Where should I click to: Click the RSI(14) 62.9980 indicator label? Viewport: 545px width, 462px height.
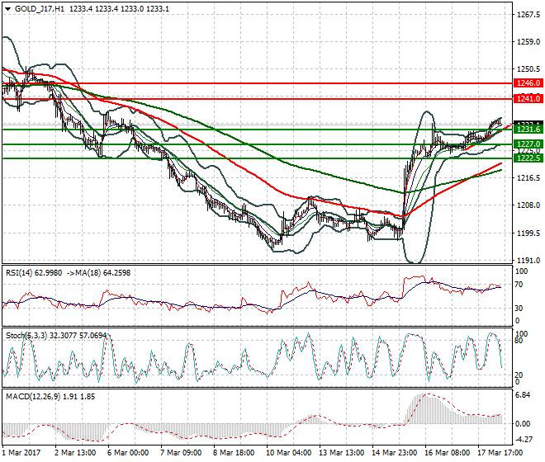click(34, 273)
